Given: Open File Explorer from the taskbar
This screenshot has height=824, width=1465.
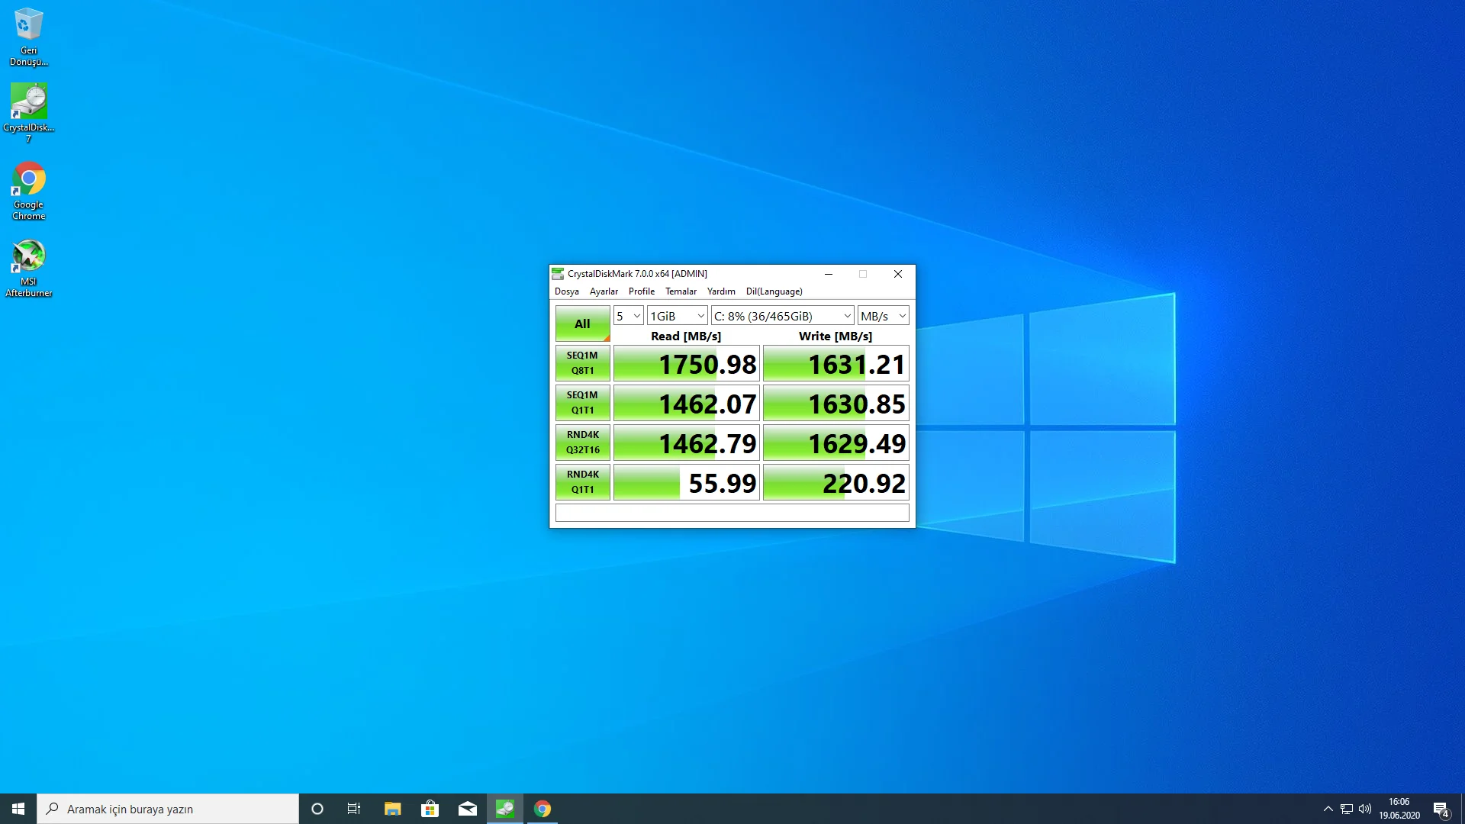Looking at the screenshot, I should [x=392, y=809].
